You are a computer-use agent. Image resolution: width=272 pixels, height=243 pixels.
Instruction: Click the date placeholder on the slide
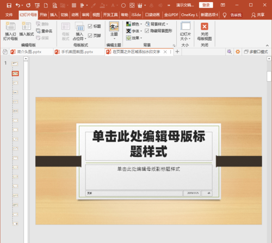tap(193, 193)
